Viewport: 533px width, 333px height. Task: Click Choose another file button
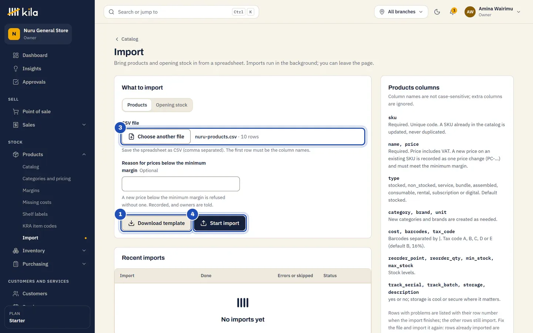coord(156,137)
